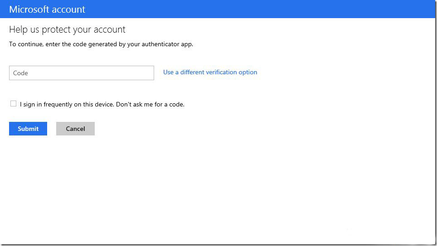Place the cursor in the Code placeholder box
Viewport: 437px width, 246px height.
tap(82, 73)
